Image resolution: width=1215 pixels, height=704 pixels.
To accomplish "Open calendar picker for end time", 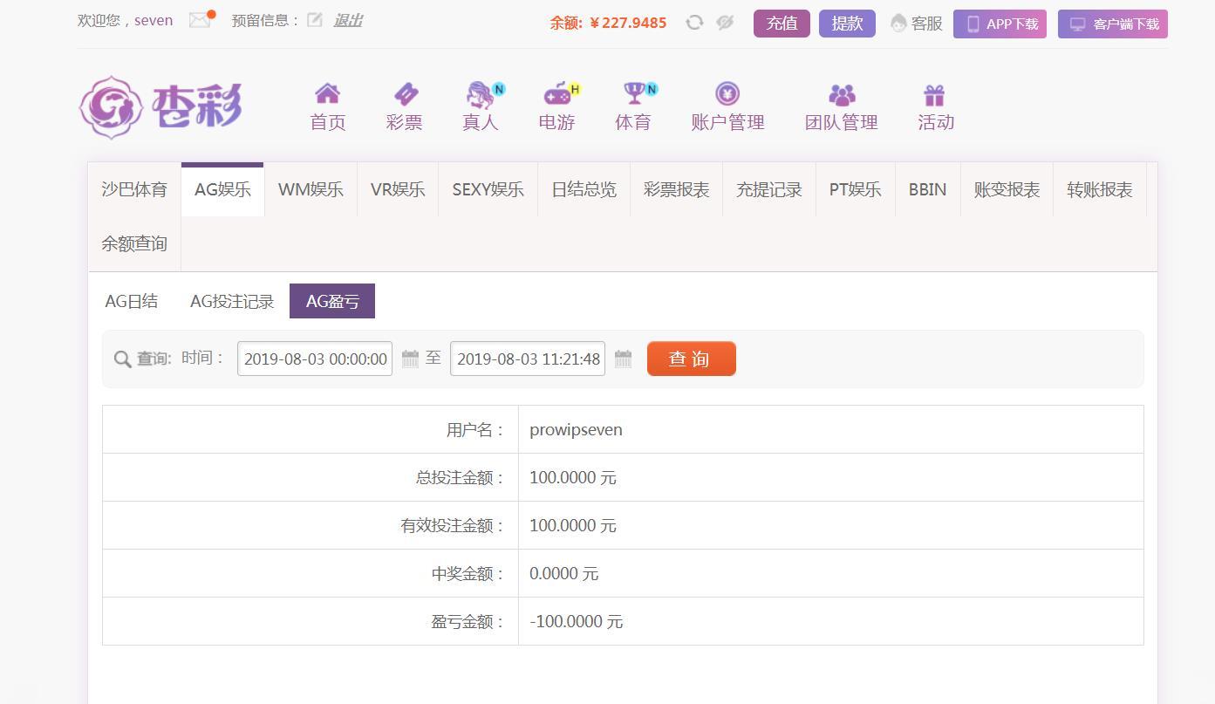I will (x=623, y=359).
